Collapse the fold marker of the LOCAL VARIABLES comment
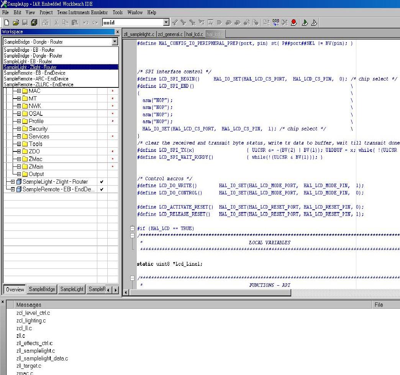Viewport: 400px width, 375px height. 133,235
